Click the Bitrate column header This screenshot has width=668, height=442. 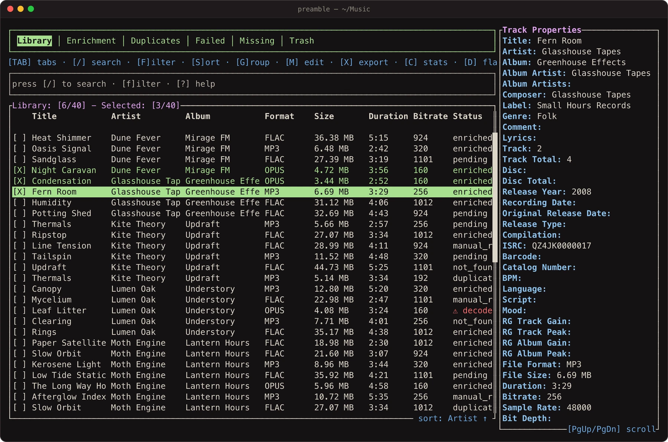[x=430, y=116]
